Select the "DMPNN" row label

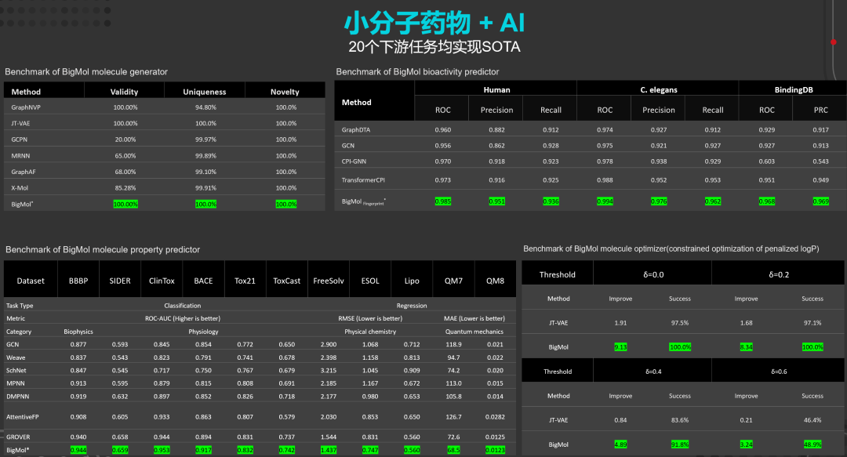[18, 397]
